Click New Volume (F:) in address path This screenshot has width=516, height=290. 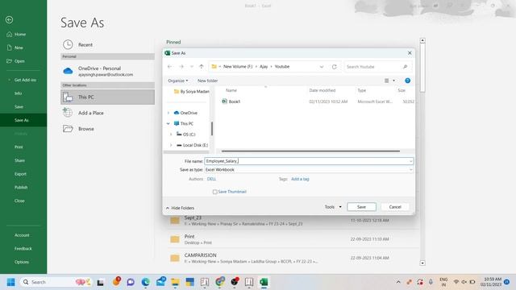click(x=238, y=67)
